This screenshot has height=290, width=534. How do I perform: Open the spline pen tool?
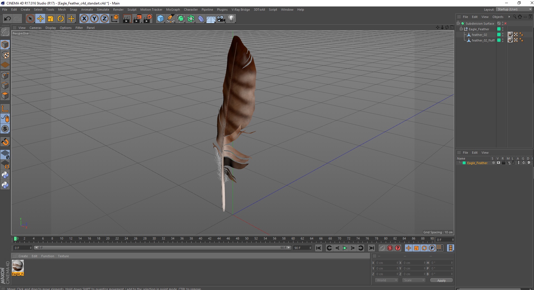(x=171, y=19)
